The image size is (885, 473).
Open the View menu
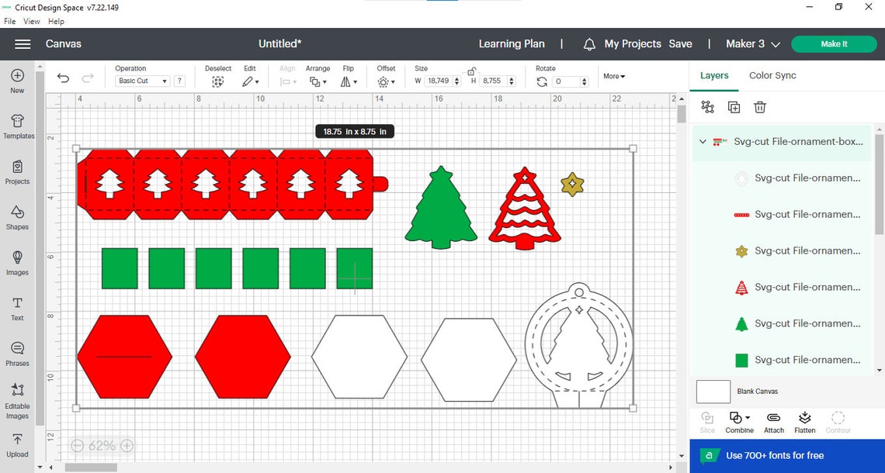coord(32,22)
